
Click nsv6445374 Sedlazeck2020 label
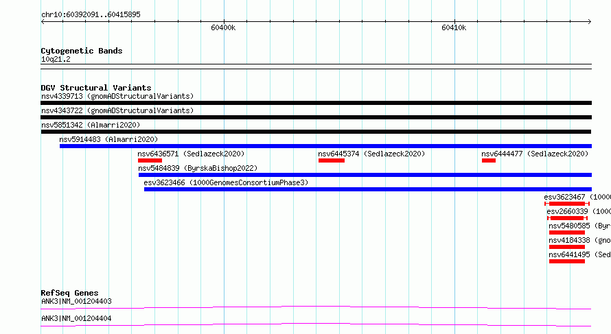click(371, 154)
